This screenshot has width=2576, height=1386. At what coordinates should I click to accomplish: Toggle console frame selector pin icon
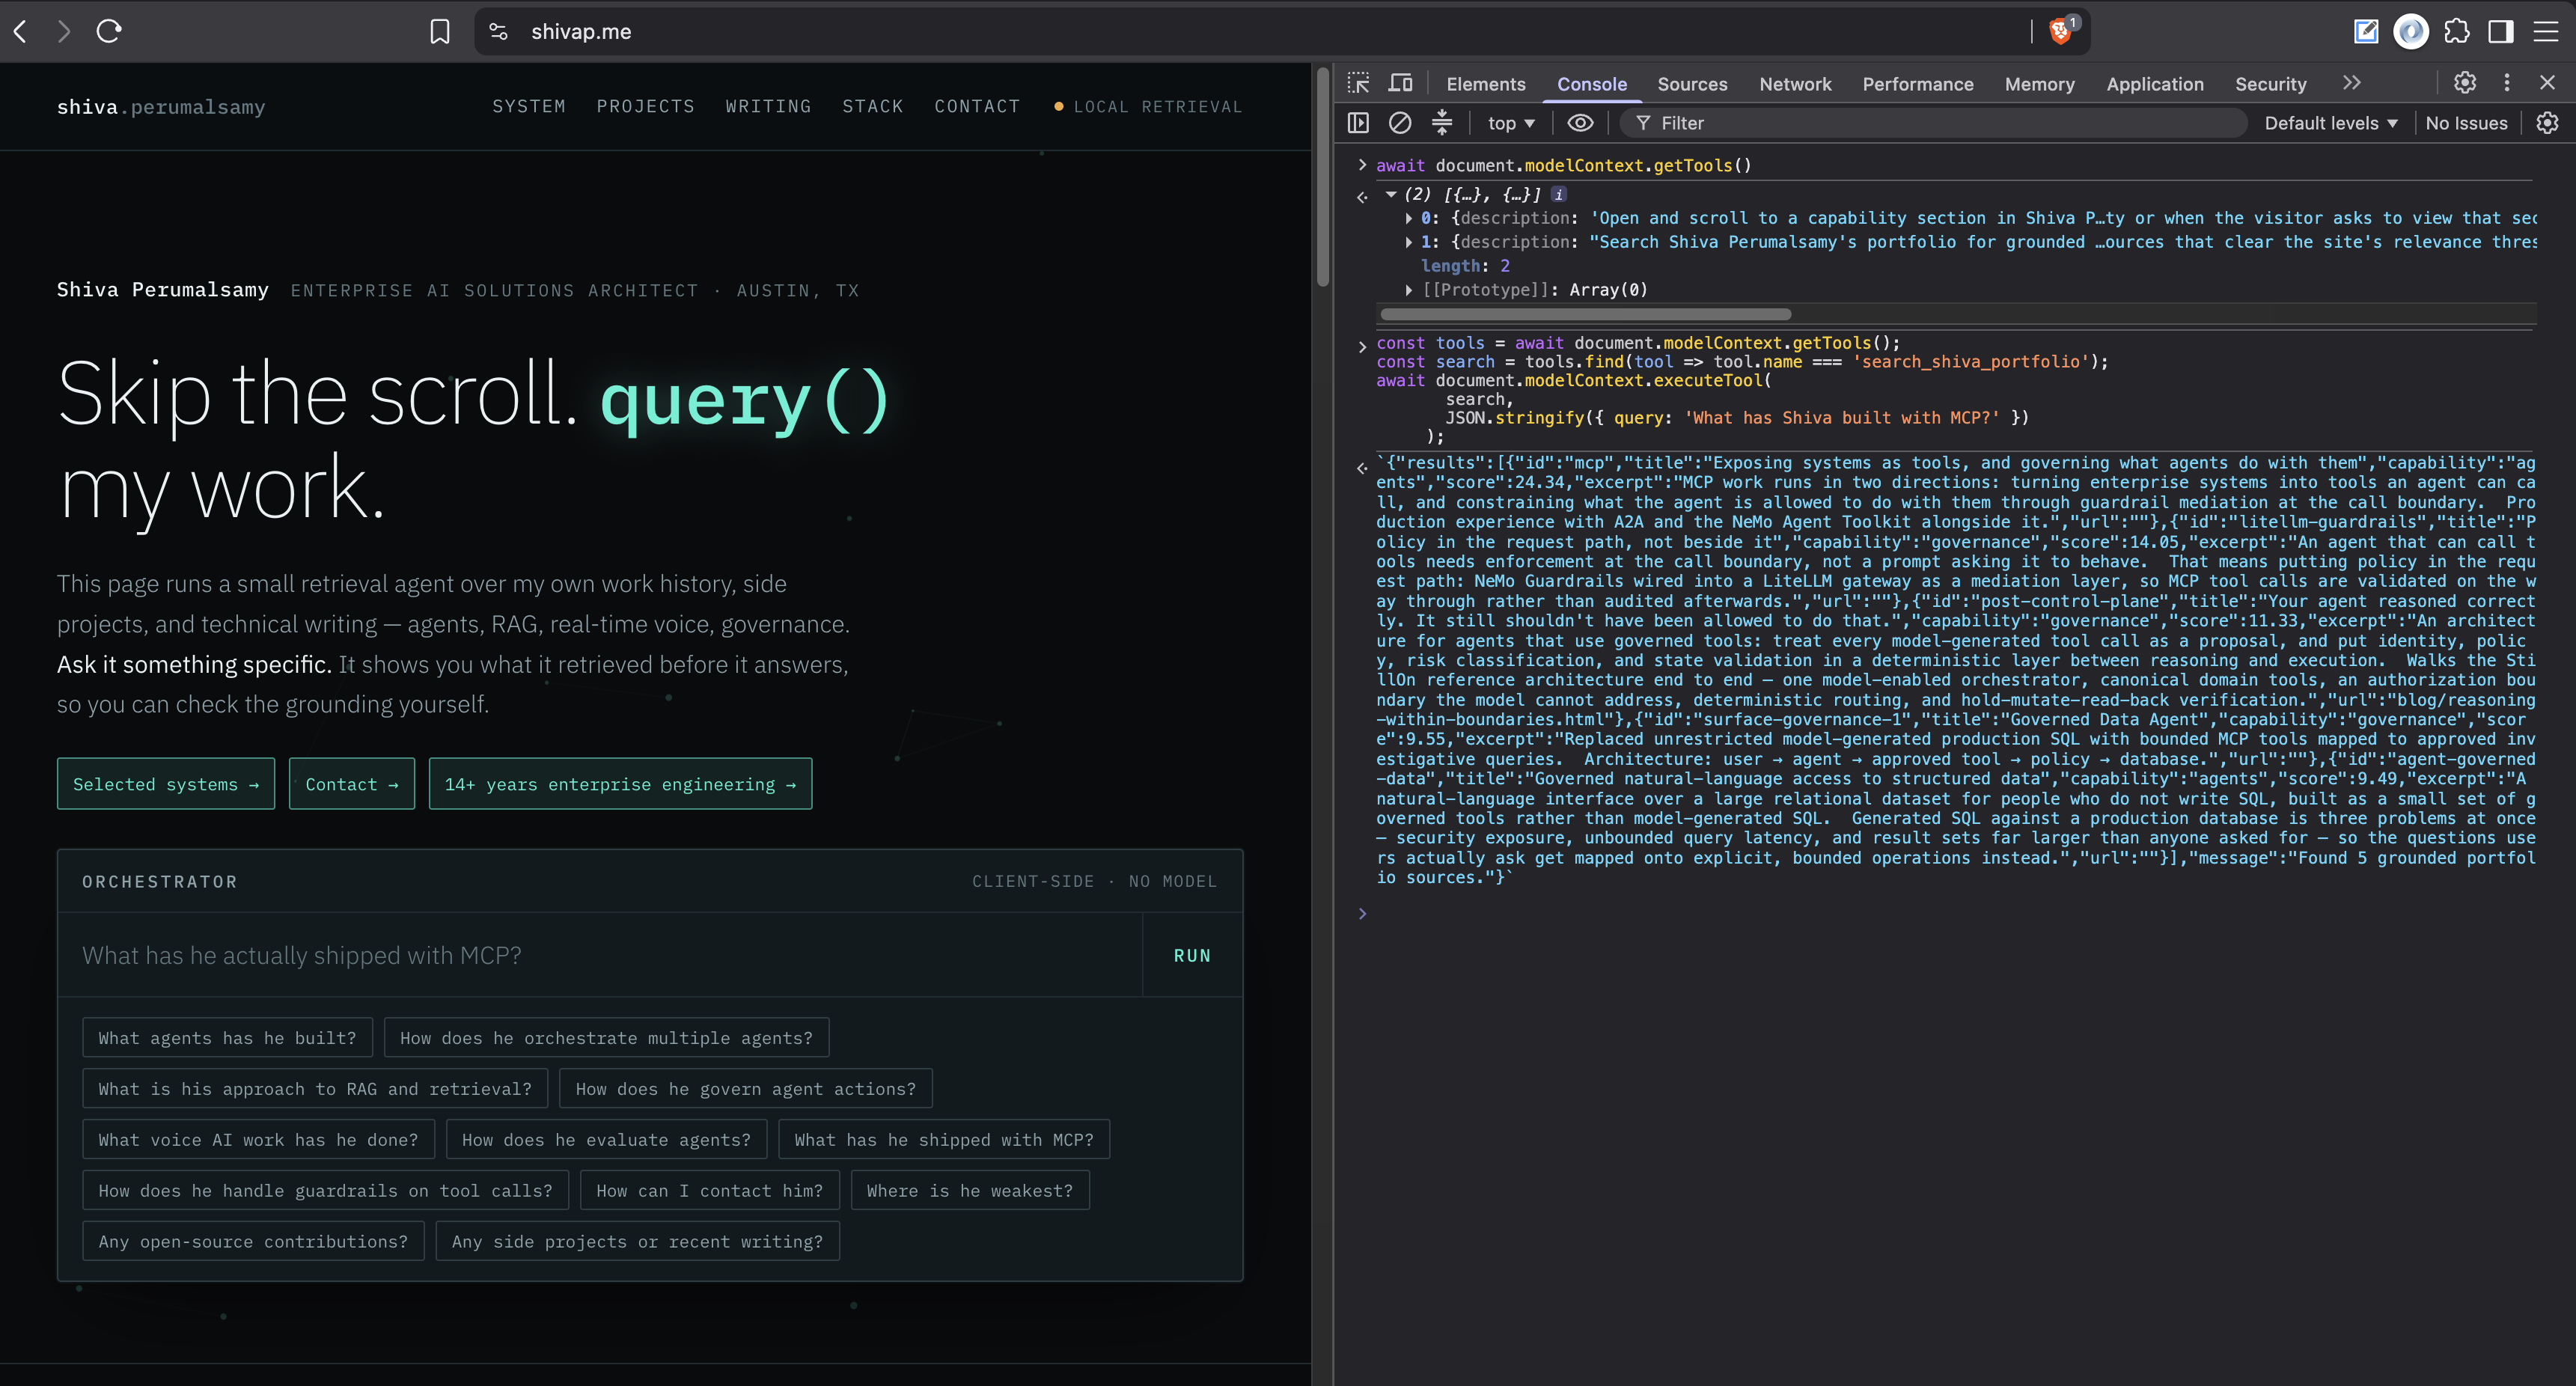pos(1442,123)
